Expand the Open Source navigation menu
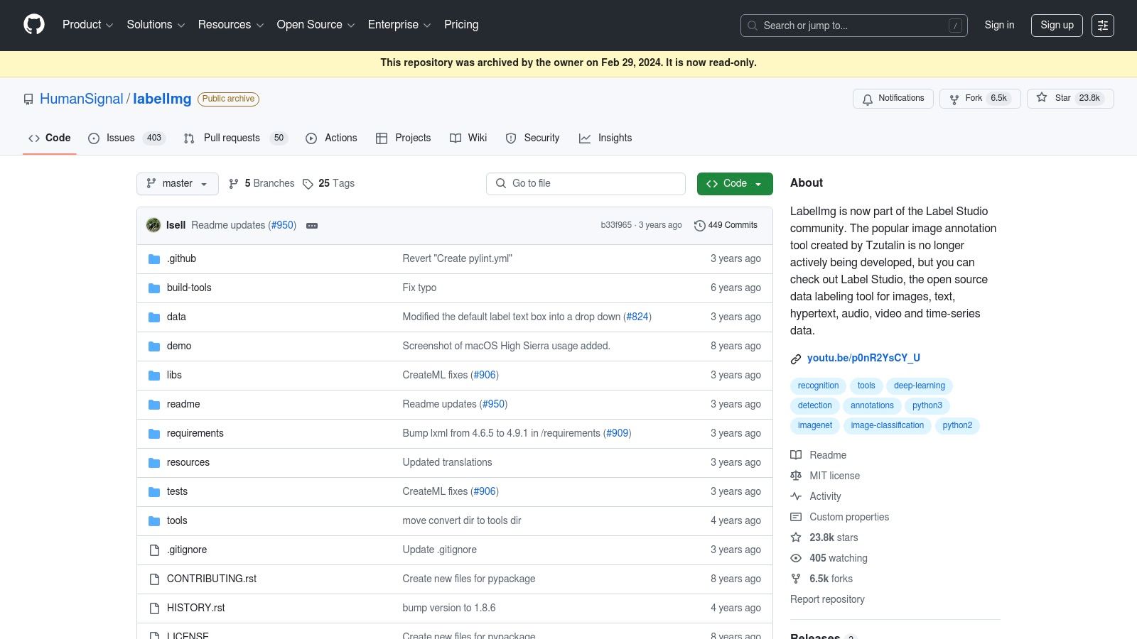This screenshot has height=639, width=1137. pos(316,25)
